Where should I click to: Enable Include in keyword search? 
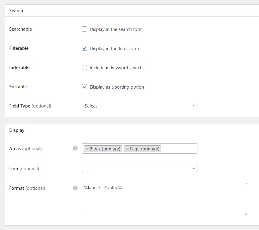[84, 68]
